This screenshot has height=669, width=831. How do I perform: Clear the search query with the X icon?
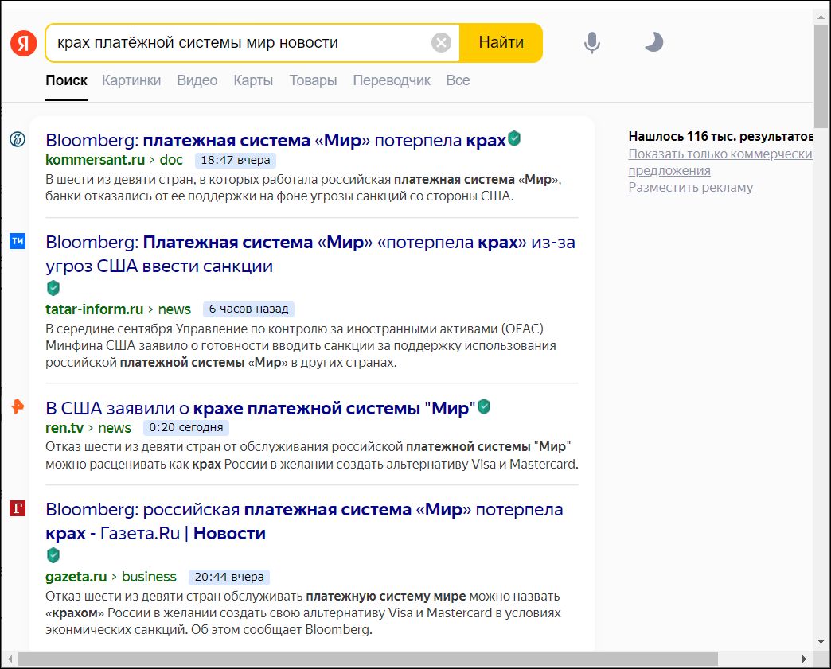pos(441,43)
